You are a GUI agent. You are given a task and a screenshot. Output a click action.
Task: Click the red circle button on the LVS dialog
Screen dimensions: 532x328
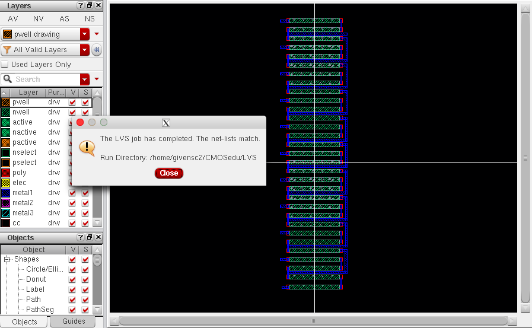pyautogui.click(x=80, y=122)
